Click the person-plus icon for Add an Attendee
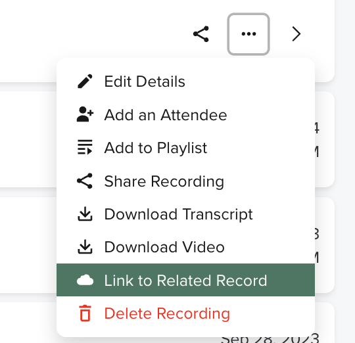This screenshot has width=355, height=343. click(x=85, y=114)
